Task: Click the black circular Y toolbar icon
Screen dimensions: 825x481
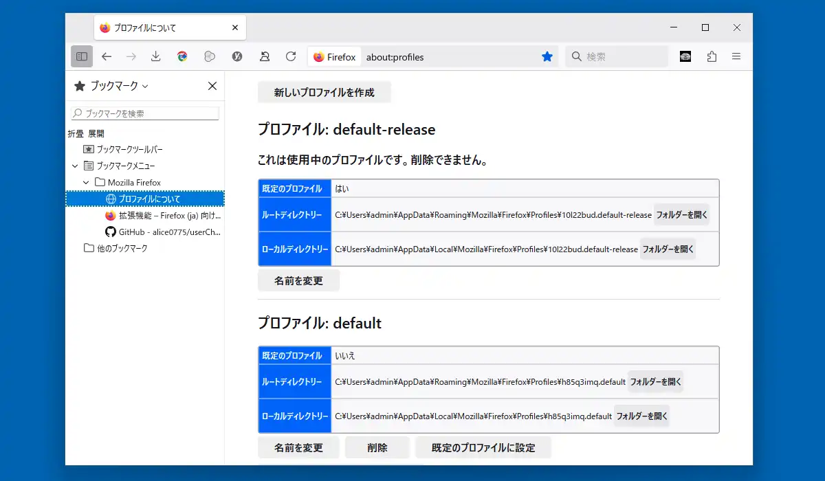Action: (x=237, y=56)
